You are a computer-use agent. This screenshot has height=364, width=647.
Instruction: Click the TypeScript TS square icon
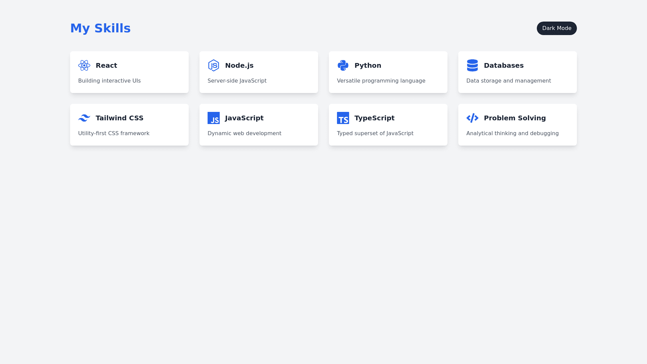pyautogui.click(x=343, y=118)
